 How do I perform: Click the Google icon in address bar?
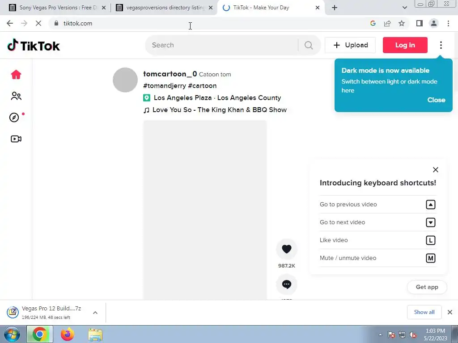click(x=373, y=23)
